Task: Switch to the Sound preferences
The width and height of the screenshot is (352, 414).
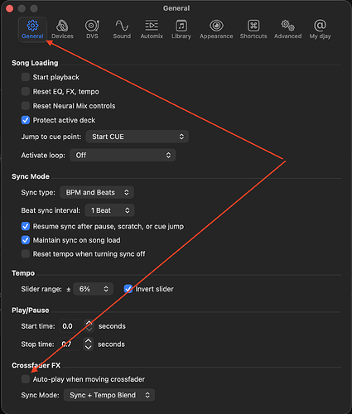Action: pos(122,29)
